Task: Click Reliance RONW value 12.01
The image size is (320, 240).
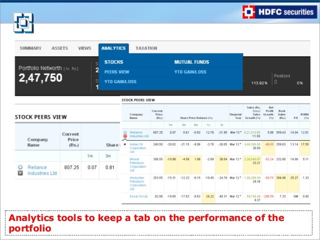Action: coord(304,133)
